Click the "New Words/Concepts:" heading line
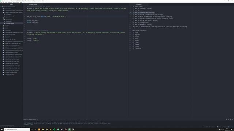 click(139, 31)
